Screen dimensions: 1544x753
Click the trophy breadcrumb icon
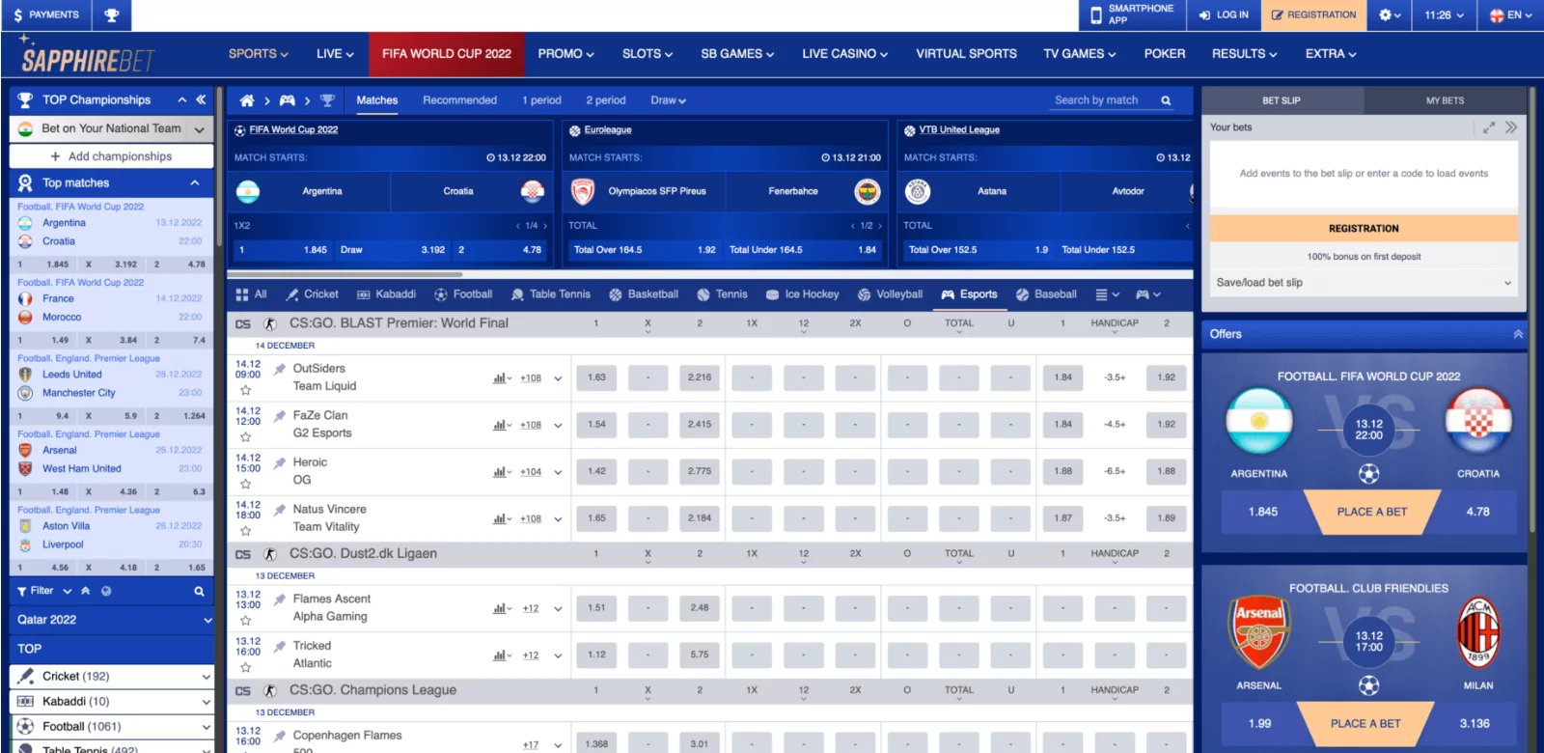tap(327, 100)
